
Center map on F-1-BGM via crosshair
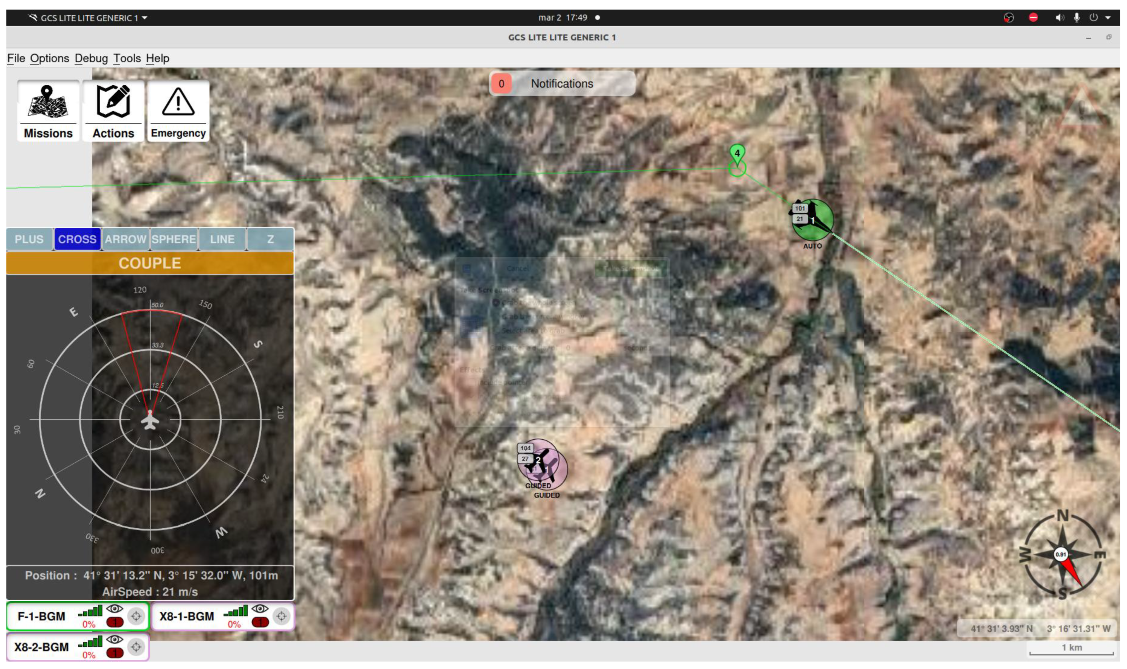[136, 616]
